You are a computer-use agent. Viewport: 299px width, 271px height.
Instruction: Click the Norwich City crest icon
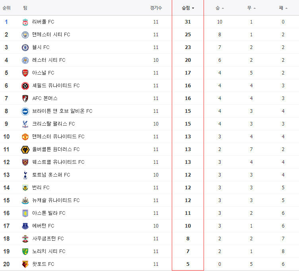coord(25,251)
